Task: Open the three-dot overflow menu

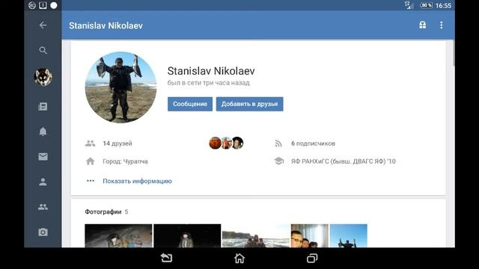Action: [x=441, y=25]
